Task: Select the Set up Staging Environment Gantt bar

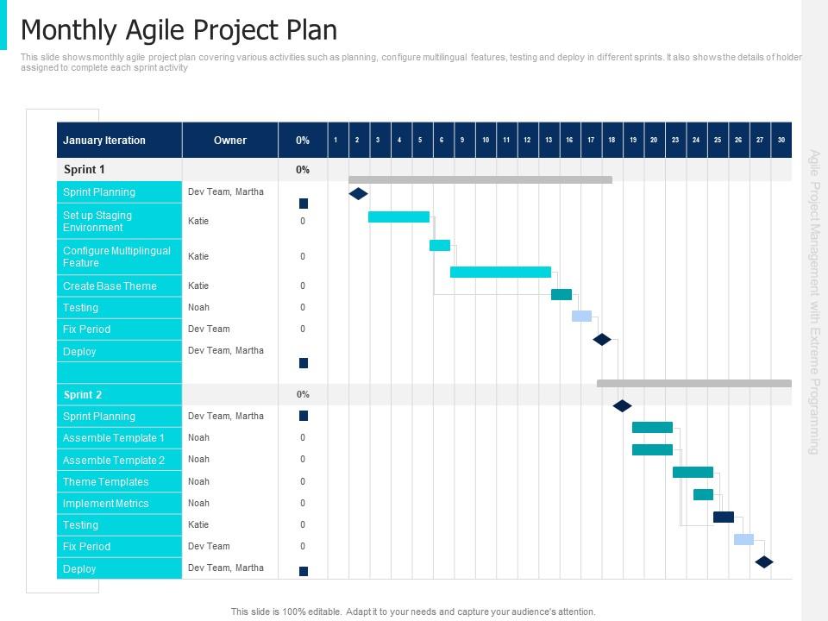Action: coord(398,216)
